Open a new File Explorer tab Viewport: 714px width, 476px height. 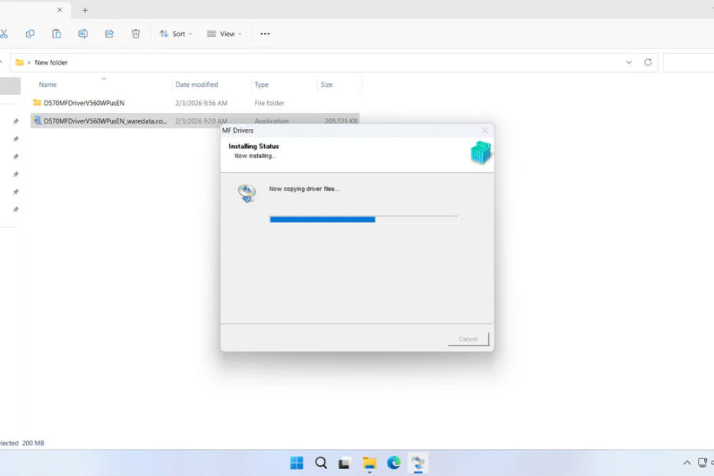tap(85, 10)
